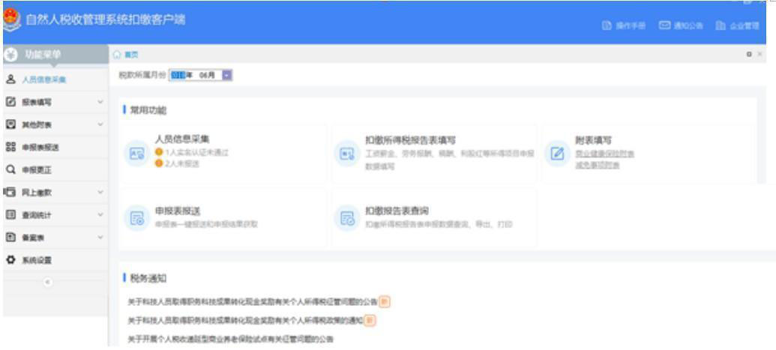The width and height of the screenshot is (776, 350).
Task: Close the current tab with the X
Action: click(760, 55)
